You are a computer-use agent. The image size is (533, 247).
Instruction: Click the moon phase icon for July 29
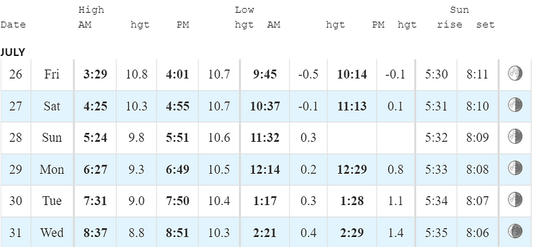(x=515, y=168)
